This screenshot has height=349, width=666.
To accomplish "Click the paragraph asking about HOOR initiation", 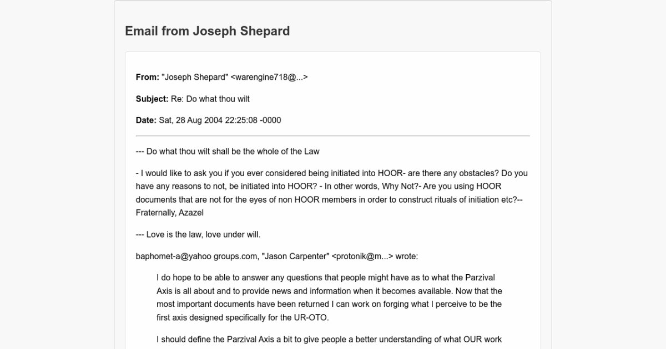I will 332,186.
